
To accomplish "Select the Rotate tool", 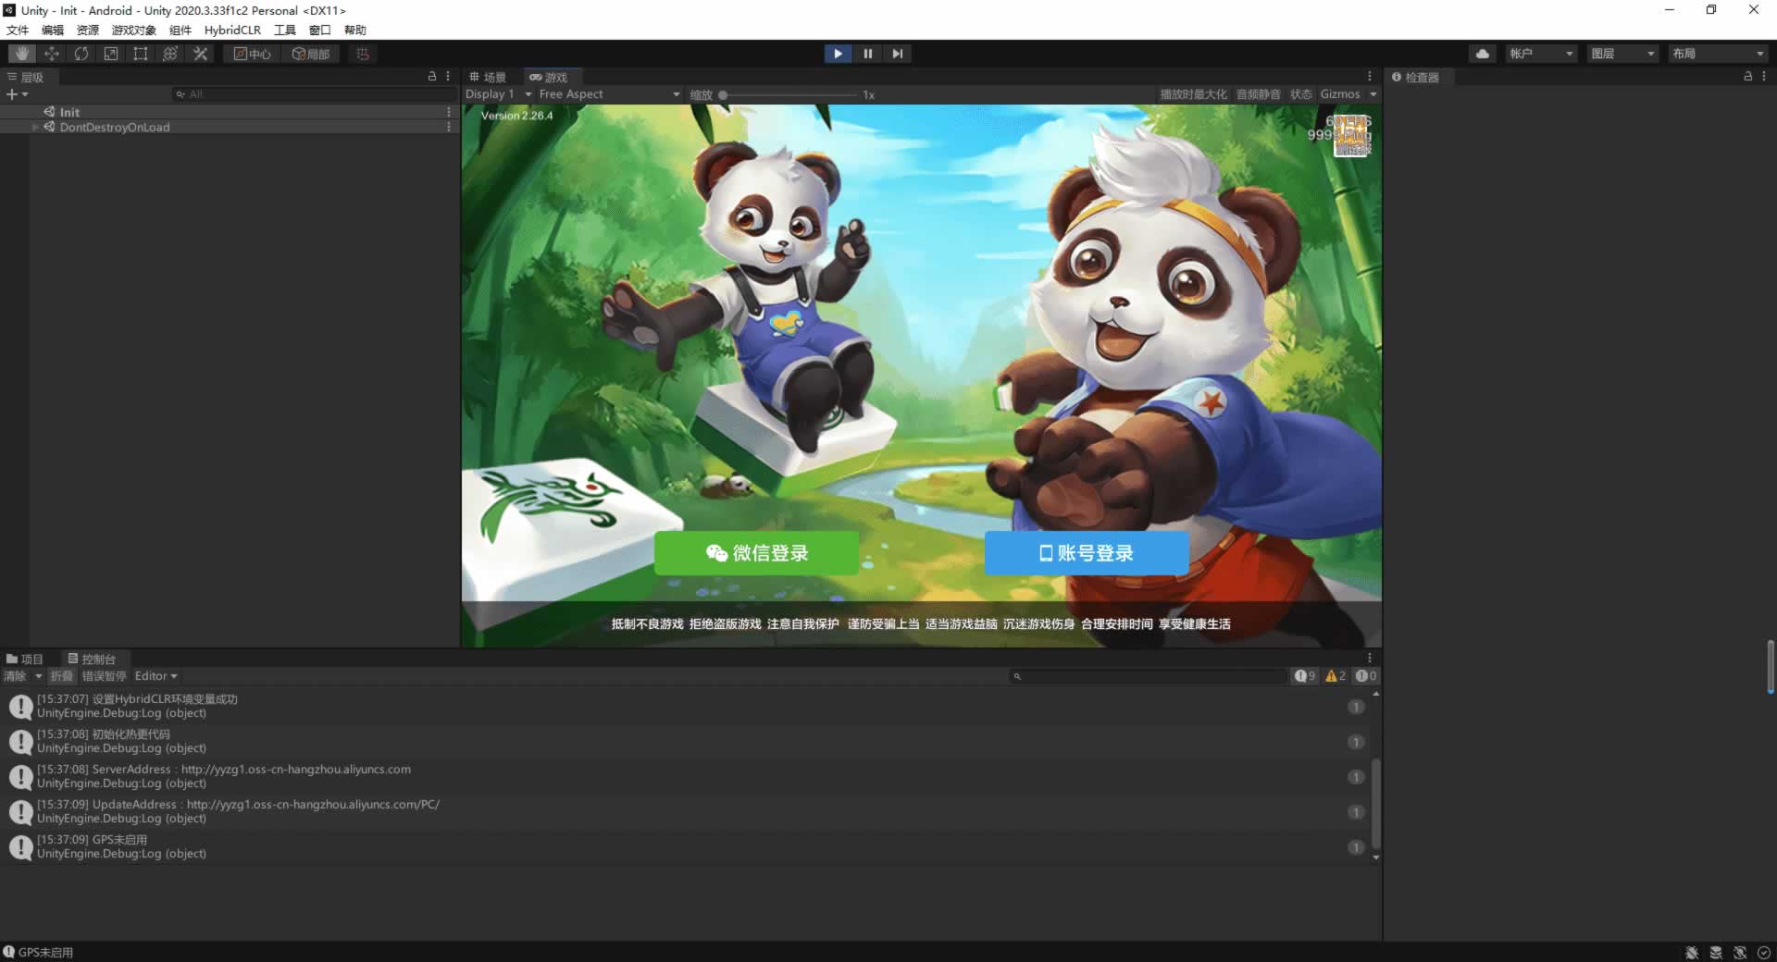I will click(x=81, y=54).
